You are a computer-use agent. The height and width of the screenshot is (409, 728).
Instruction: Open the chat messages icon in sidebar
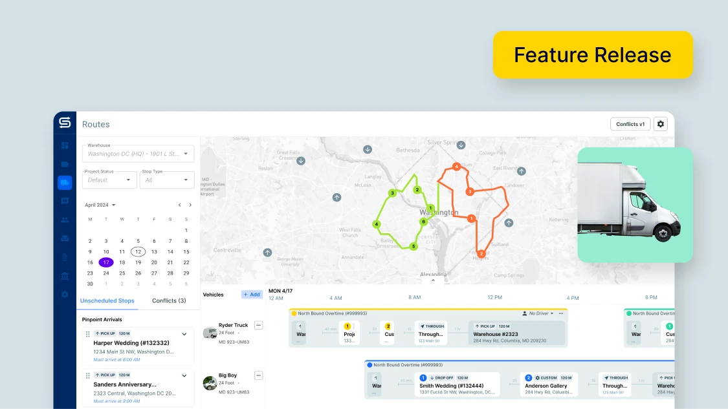coord(65,201)
